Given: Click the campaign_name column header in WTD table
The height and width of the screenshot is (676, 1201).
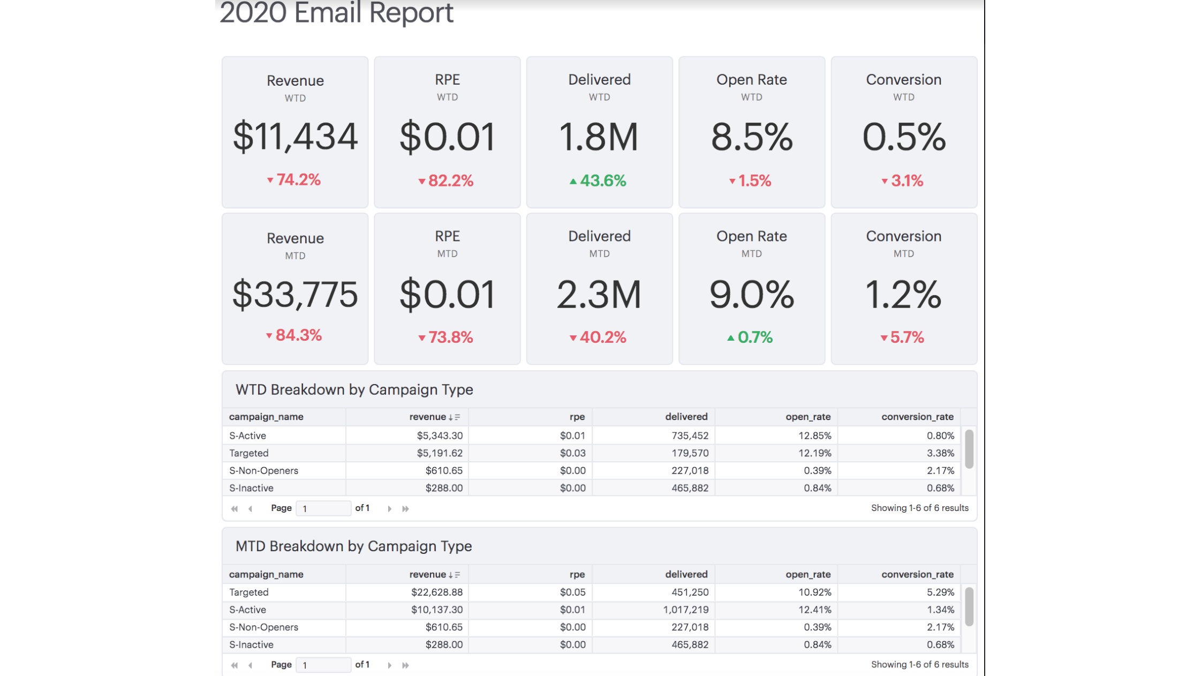Looking at the screenshot, I should (266, 416).
